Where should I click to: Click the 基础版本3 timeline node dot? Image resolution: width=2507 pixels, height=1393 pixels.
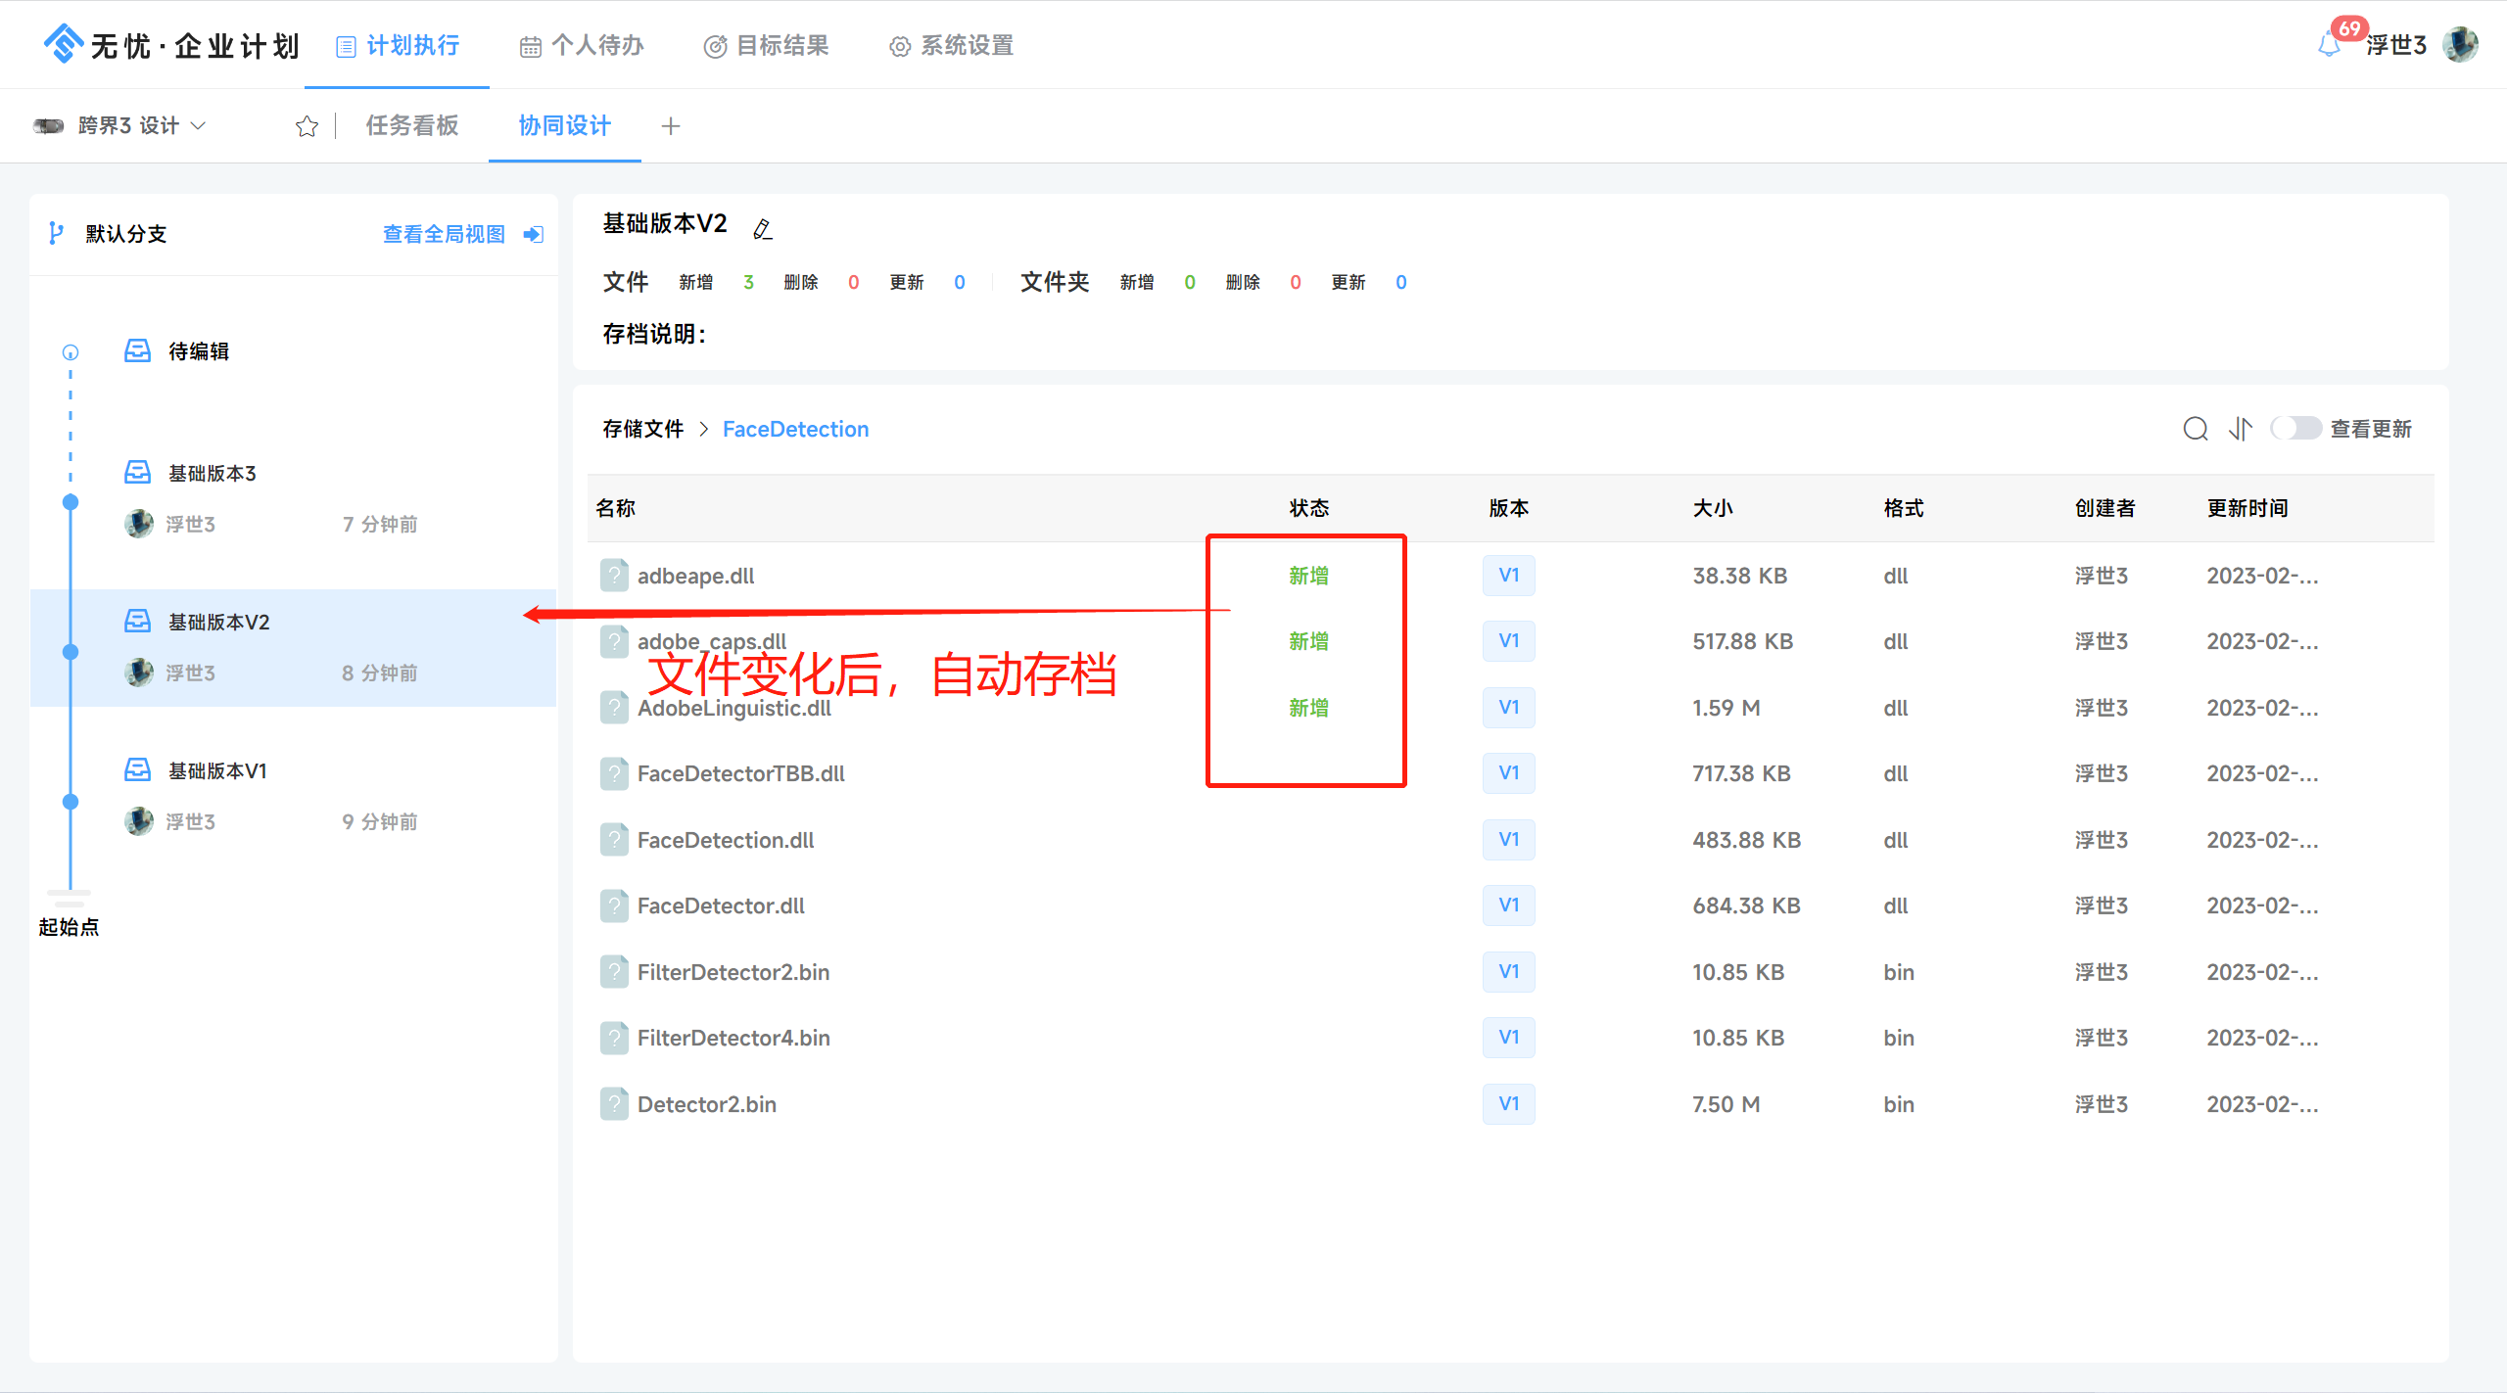pyautogui.click(x=71, y=502)
